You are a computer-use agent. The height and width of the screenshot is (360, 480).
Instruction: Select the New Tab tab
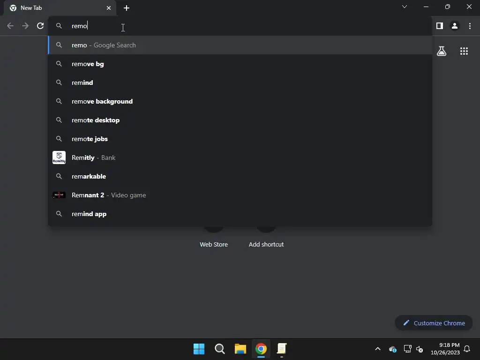[x=60, y=8]
